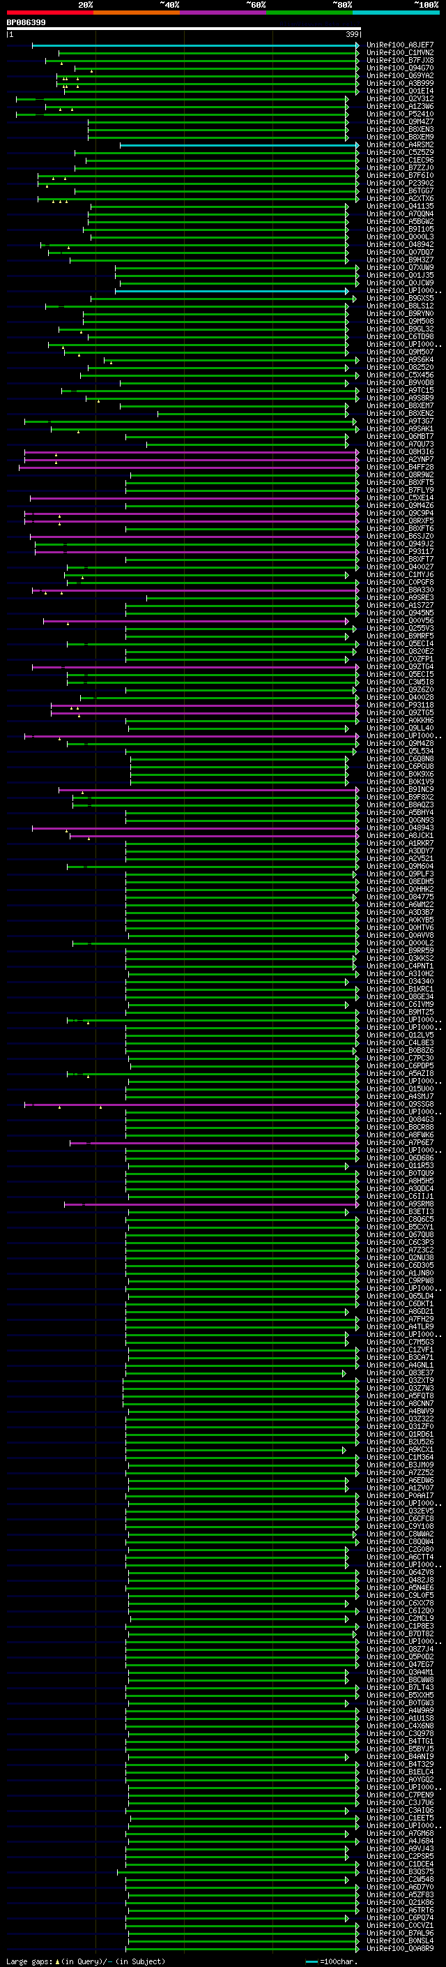Viewport: 446px width, 1967px height.
Task: Select the UniRef100_Q40027 entry
Action: [x=399, y=567]
